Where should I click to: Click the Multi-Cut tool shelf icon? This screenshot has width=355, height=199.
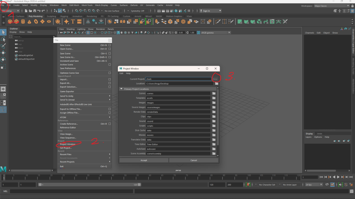218,22
